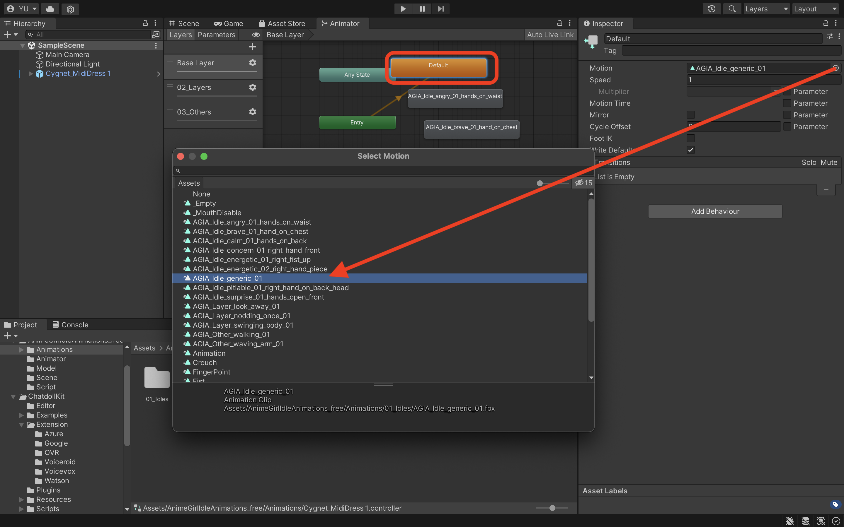Open the Package Manager icon in the toolbar

click(70, 9)
